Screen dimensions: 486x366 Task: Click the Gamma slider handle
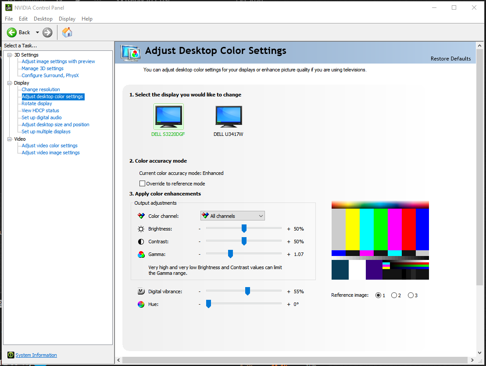[x=230, y=254]
